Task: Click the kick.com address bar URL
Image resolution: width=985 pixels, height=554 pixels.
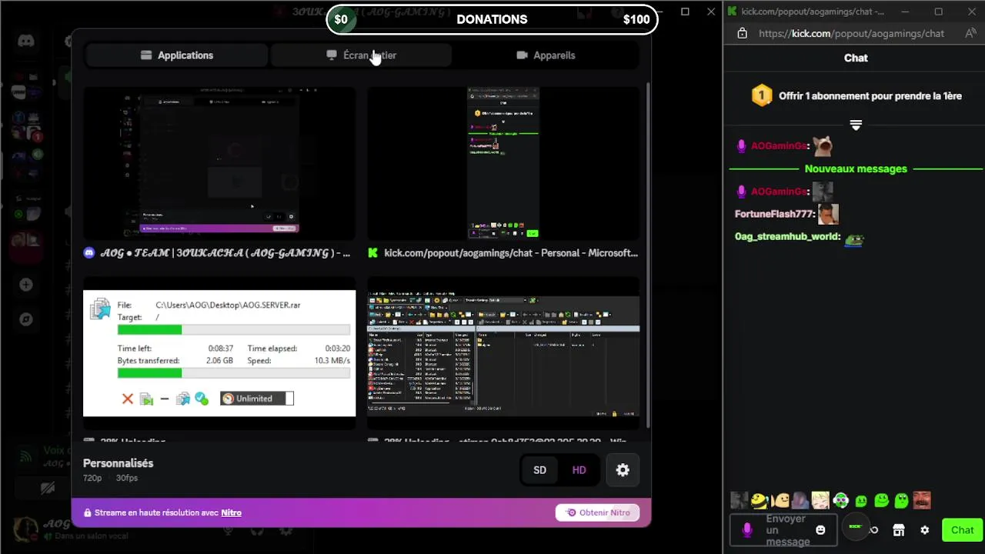Action: point(851,33)
